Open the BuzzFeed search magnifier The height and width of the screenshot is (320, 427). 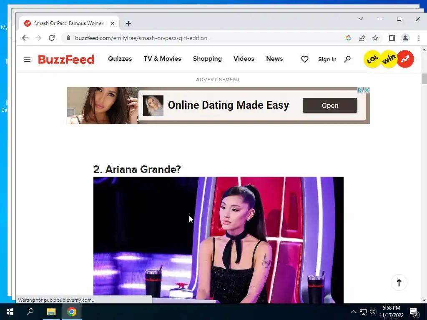pyautogui.click(x=347, y=59)
